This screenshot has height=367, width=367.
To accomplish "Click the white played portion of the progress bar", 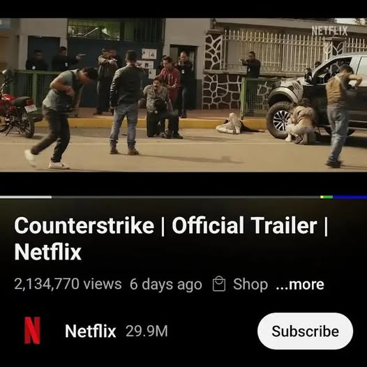I will pos(26,197).
